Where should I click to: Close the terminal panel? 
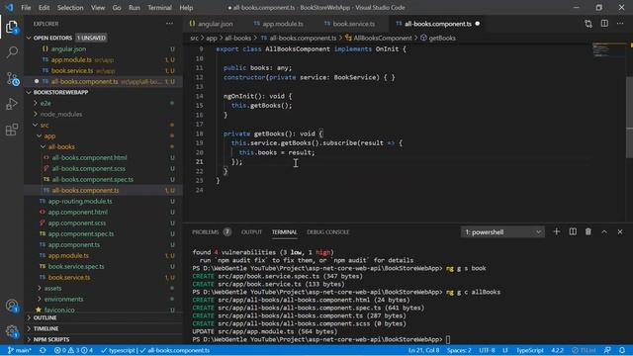(x=620, y=231)
